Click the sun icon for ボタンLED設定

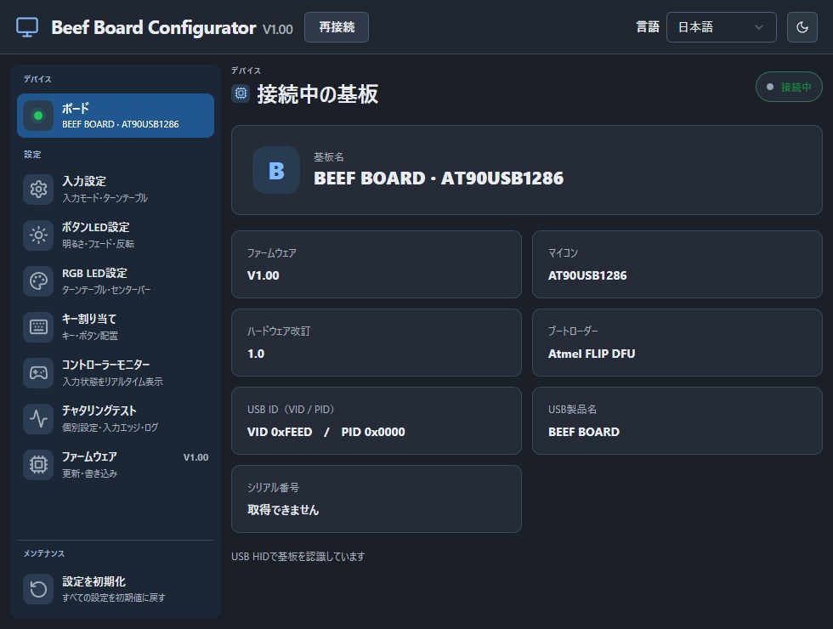38,235
